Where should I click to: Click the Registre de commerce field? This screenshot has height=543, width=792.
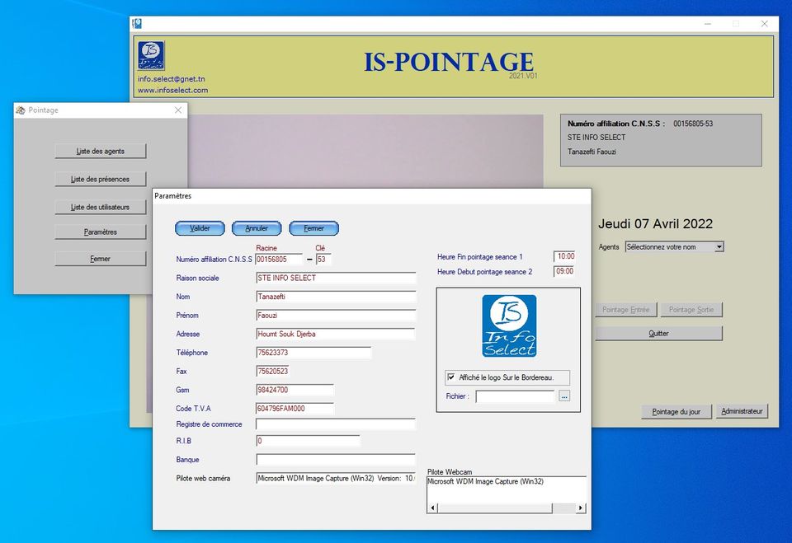pyautogui.click(x=336, y=424)
